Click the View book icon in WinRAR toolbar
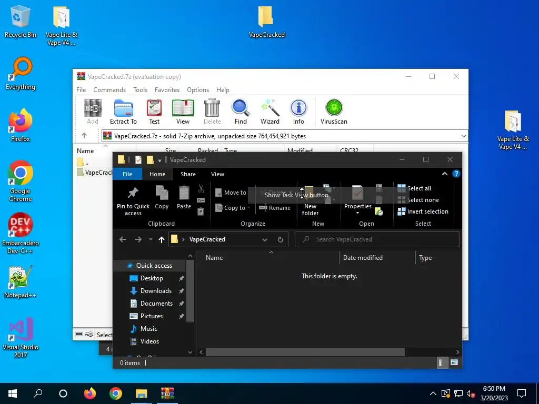The image size is (539, 404). 183,112
